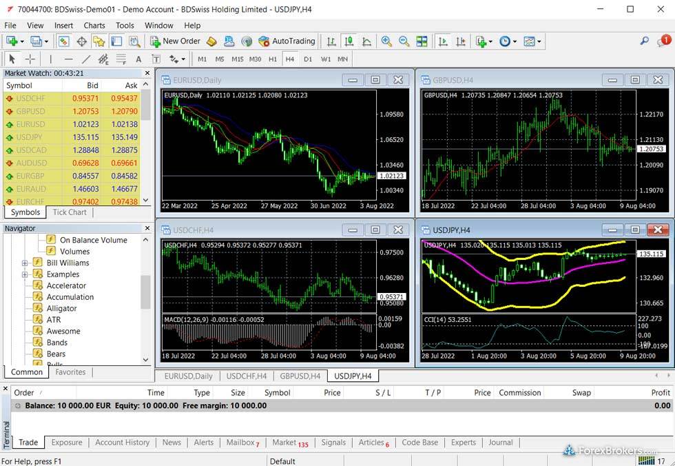
Task: Click the Zoom In magnifier icon
Action: [386, 41]
